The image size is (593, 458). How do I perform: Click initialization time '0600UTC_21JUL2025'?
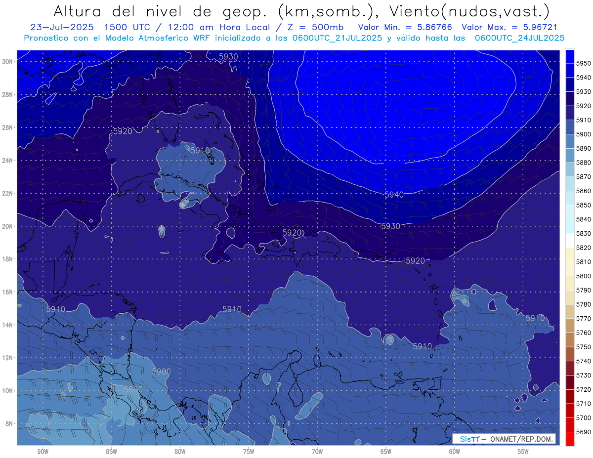point(338,38)
